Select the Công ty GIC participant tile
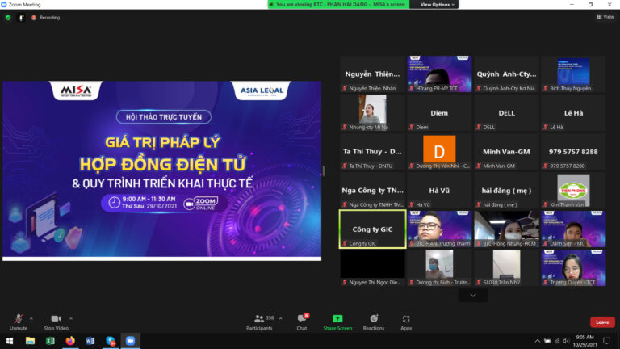The width and height of the screenshot is (620, 349). (x=372, y=229)
